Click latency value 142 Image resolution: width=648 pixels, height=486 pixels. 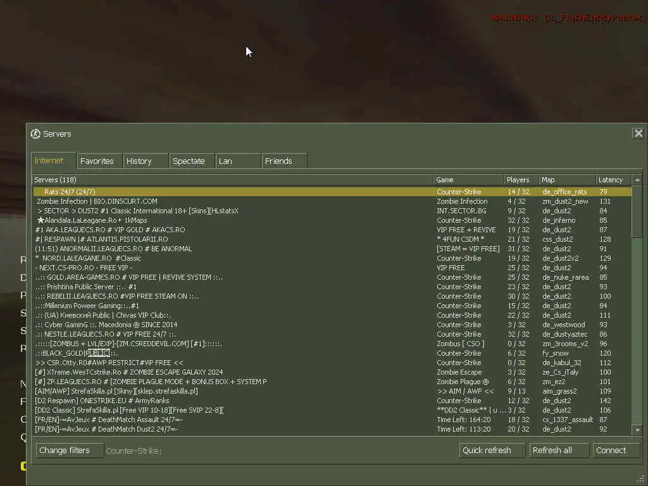point(605,401)
